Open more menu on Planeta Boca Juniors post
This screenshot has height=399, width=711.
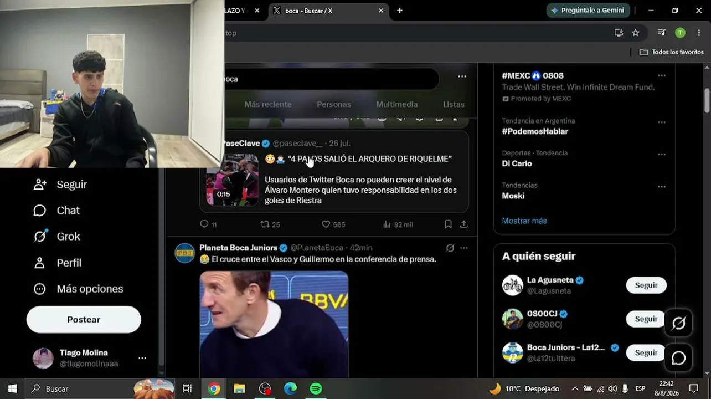(x=463, y=248)
